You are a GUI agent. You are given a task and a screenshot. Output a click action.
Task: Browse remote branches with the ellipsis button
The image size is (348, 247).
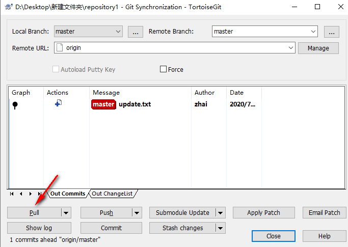332,32
